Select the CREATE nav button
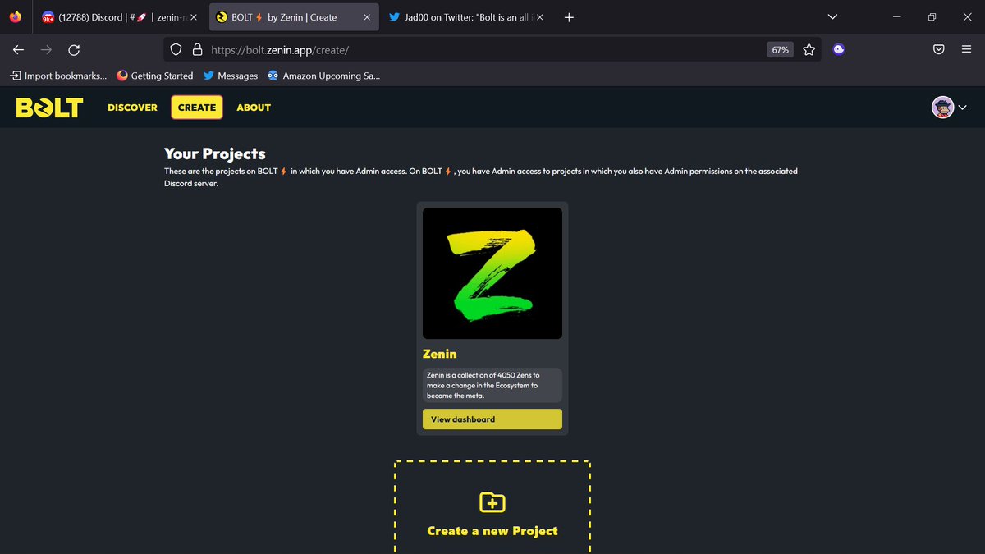 [197, 108]
